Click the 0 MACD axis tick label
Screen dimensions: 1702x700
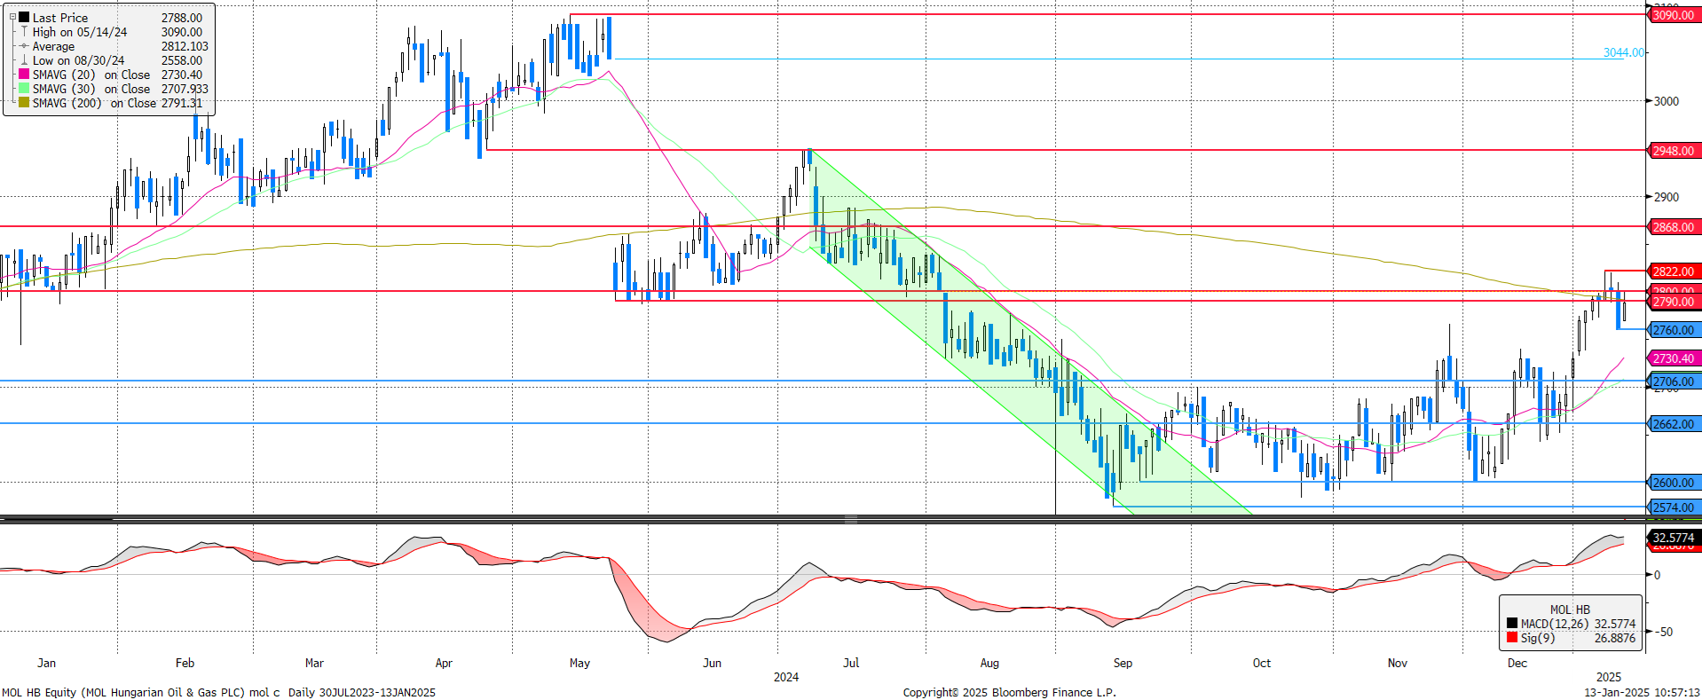tap(1657, 575)
